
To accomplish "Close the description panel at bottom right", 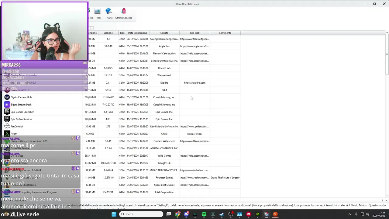I will click(387, 200).
